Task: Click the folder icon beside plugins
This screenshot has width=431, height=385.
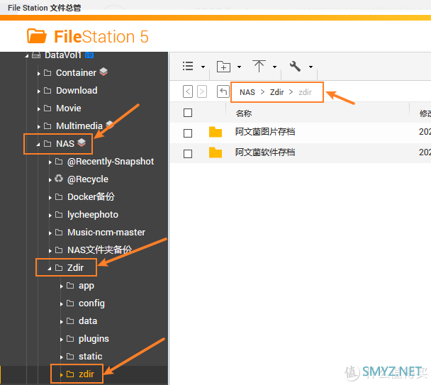Action: pos(70,338)
